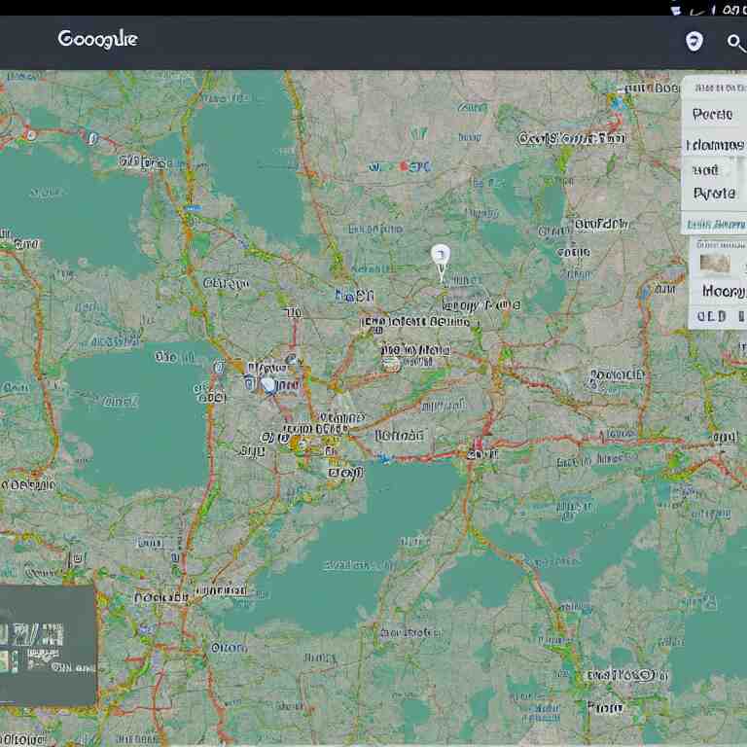Select the white map pin marker
This screenshot has width=747, height=747.
point(441,259)
